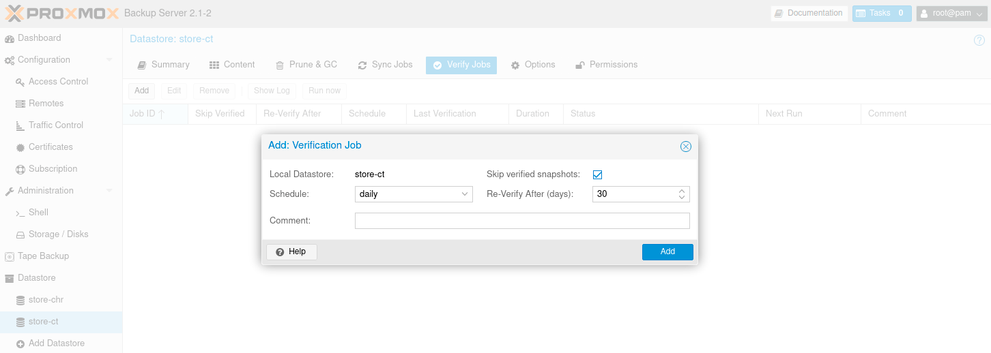Click the Duration column header
Viewport: 991px width, 353px height.
(536, 114)
